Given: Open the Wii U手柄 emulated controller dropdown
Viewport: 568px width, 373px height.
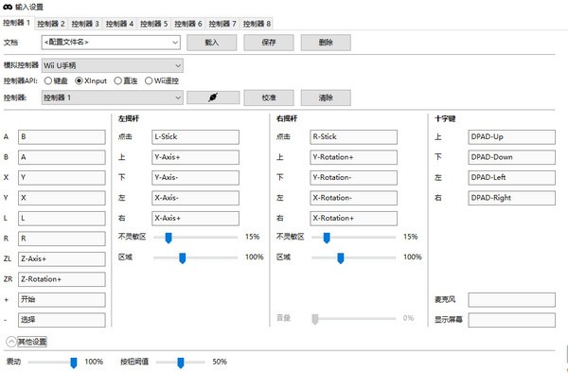Looking at the screenshot, I should click(x=113, y=65).
